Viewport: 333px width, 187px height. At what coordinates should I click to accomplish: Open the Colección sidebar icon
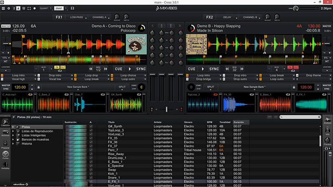[5, 122]
